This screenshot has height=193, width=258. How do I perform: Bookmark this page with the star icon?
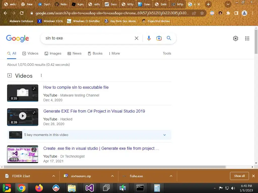202,13
